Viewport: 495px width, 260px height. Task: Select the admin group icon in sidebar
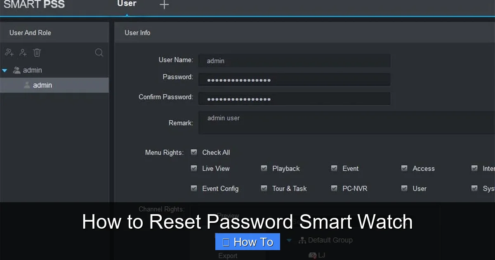click(x=16, y=70)
